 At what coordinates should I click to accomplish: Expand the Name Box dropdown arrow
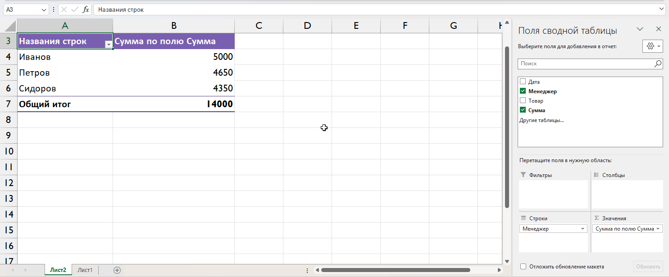coord(44,9)
